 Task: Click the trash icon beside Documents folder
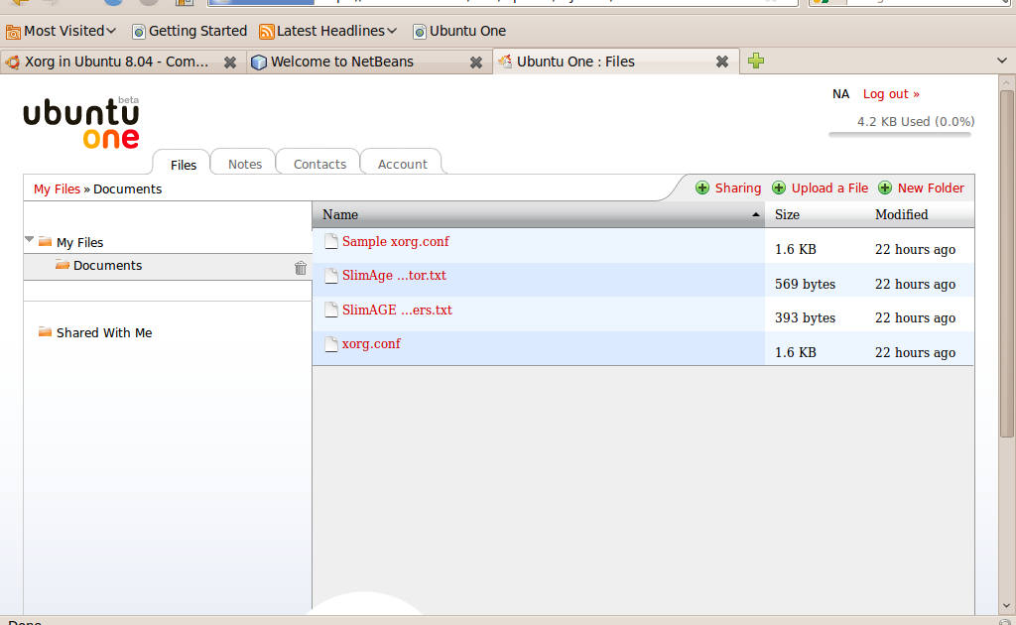pos(301,268)
